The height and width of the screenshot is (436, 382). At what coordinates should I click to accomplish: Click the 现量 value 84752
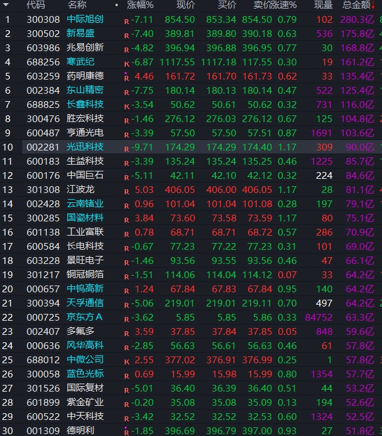[319, 317]
